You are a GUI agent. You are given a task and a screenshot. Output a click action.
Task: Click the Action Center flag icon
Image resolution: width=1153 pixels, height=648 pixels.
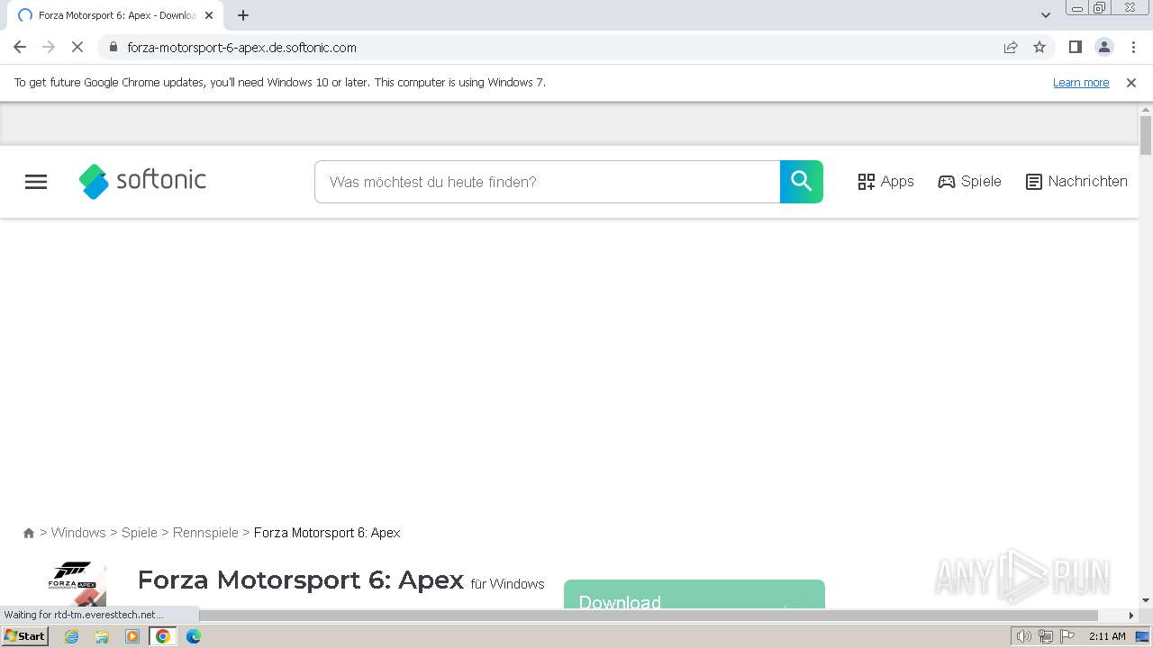1066,636
